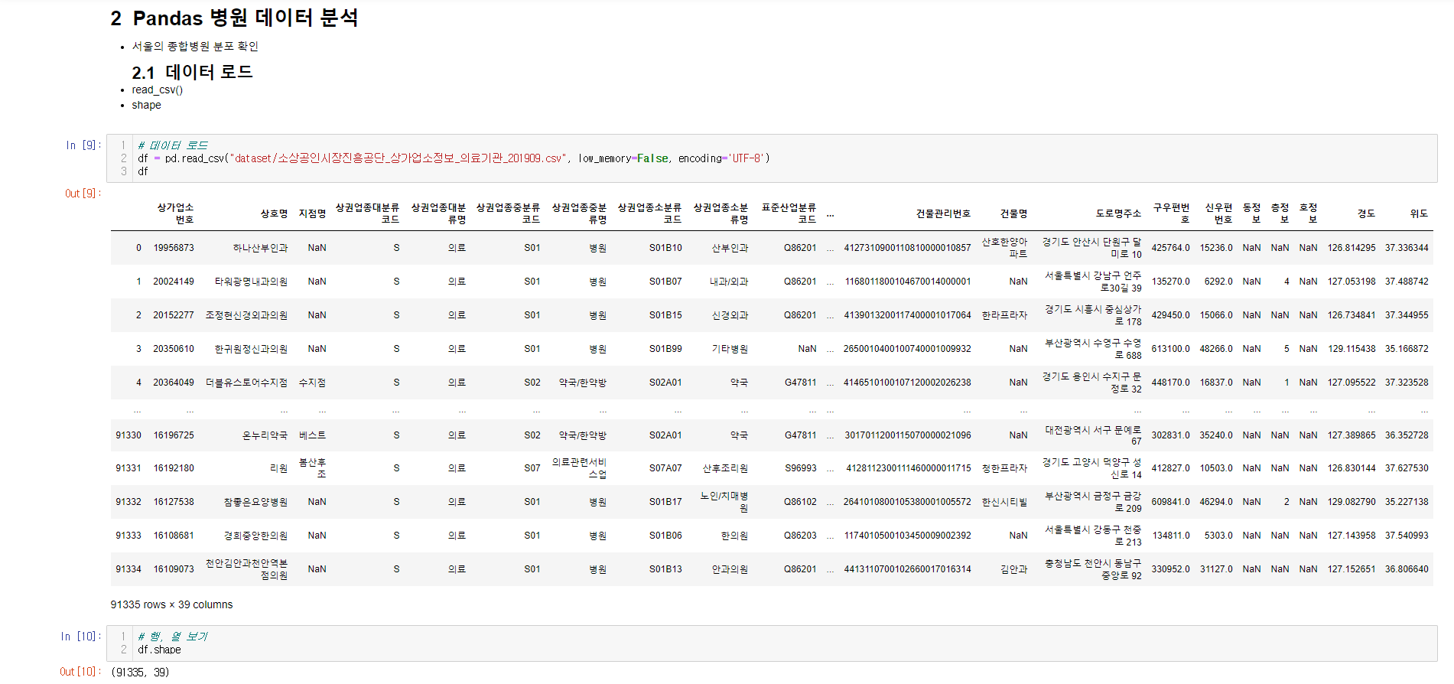
Task: Click the '상호명' column header
Action: click(274, 213)
